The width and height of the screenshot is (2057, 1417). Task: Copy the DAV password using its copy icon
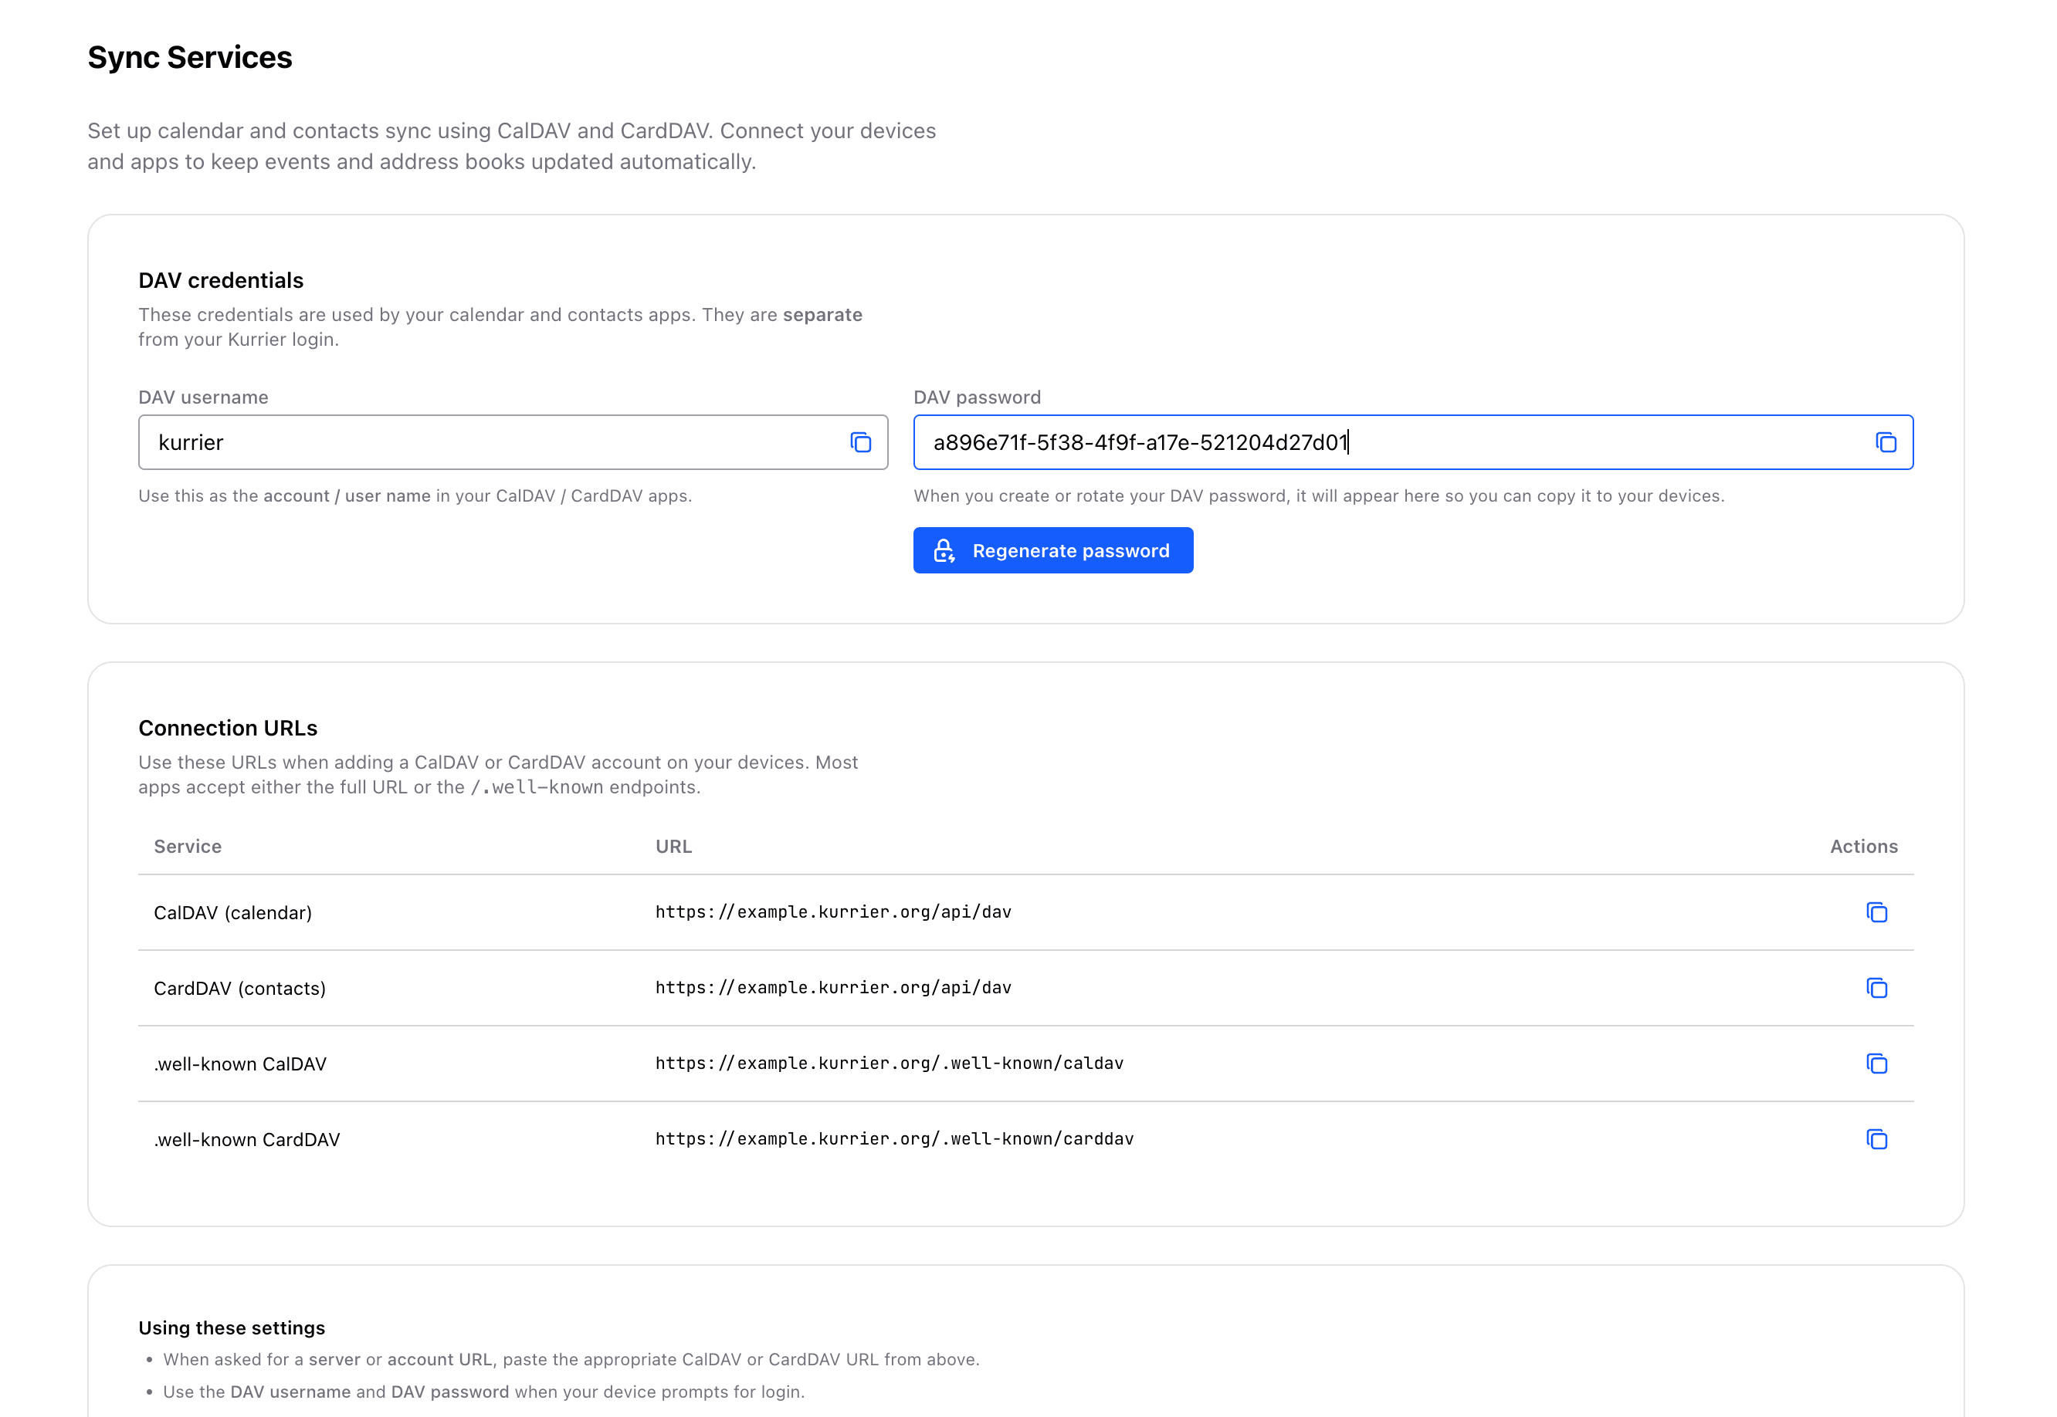(x=1885, y=442)
